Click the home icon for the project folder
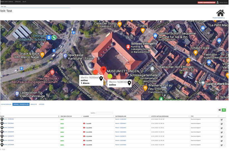229x152 pixels. point(220,13)
